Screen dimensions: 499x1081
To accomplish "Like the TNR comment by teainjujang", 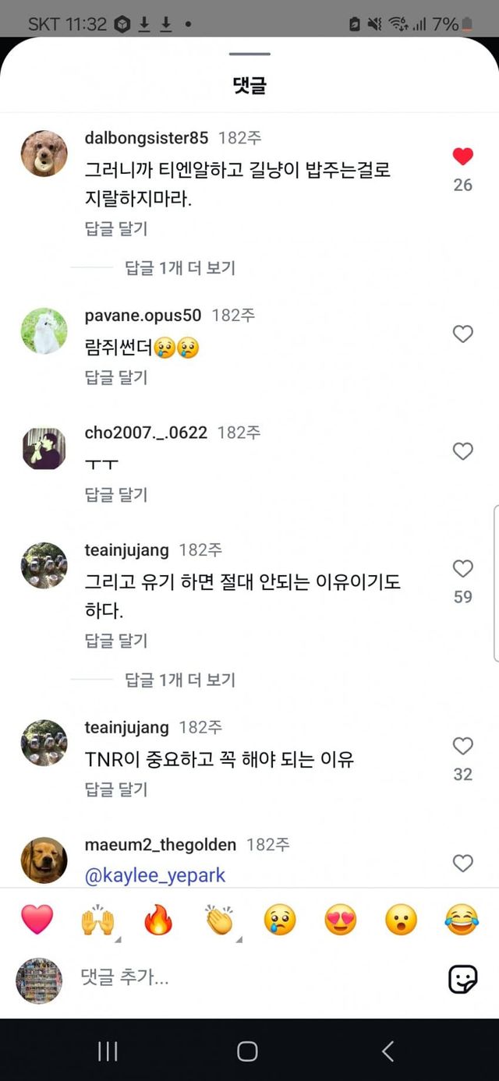I will 463,747.
